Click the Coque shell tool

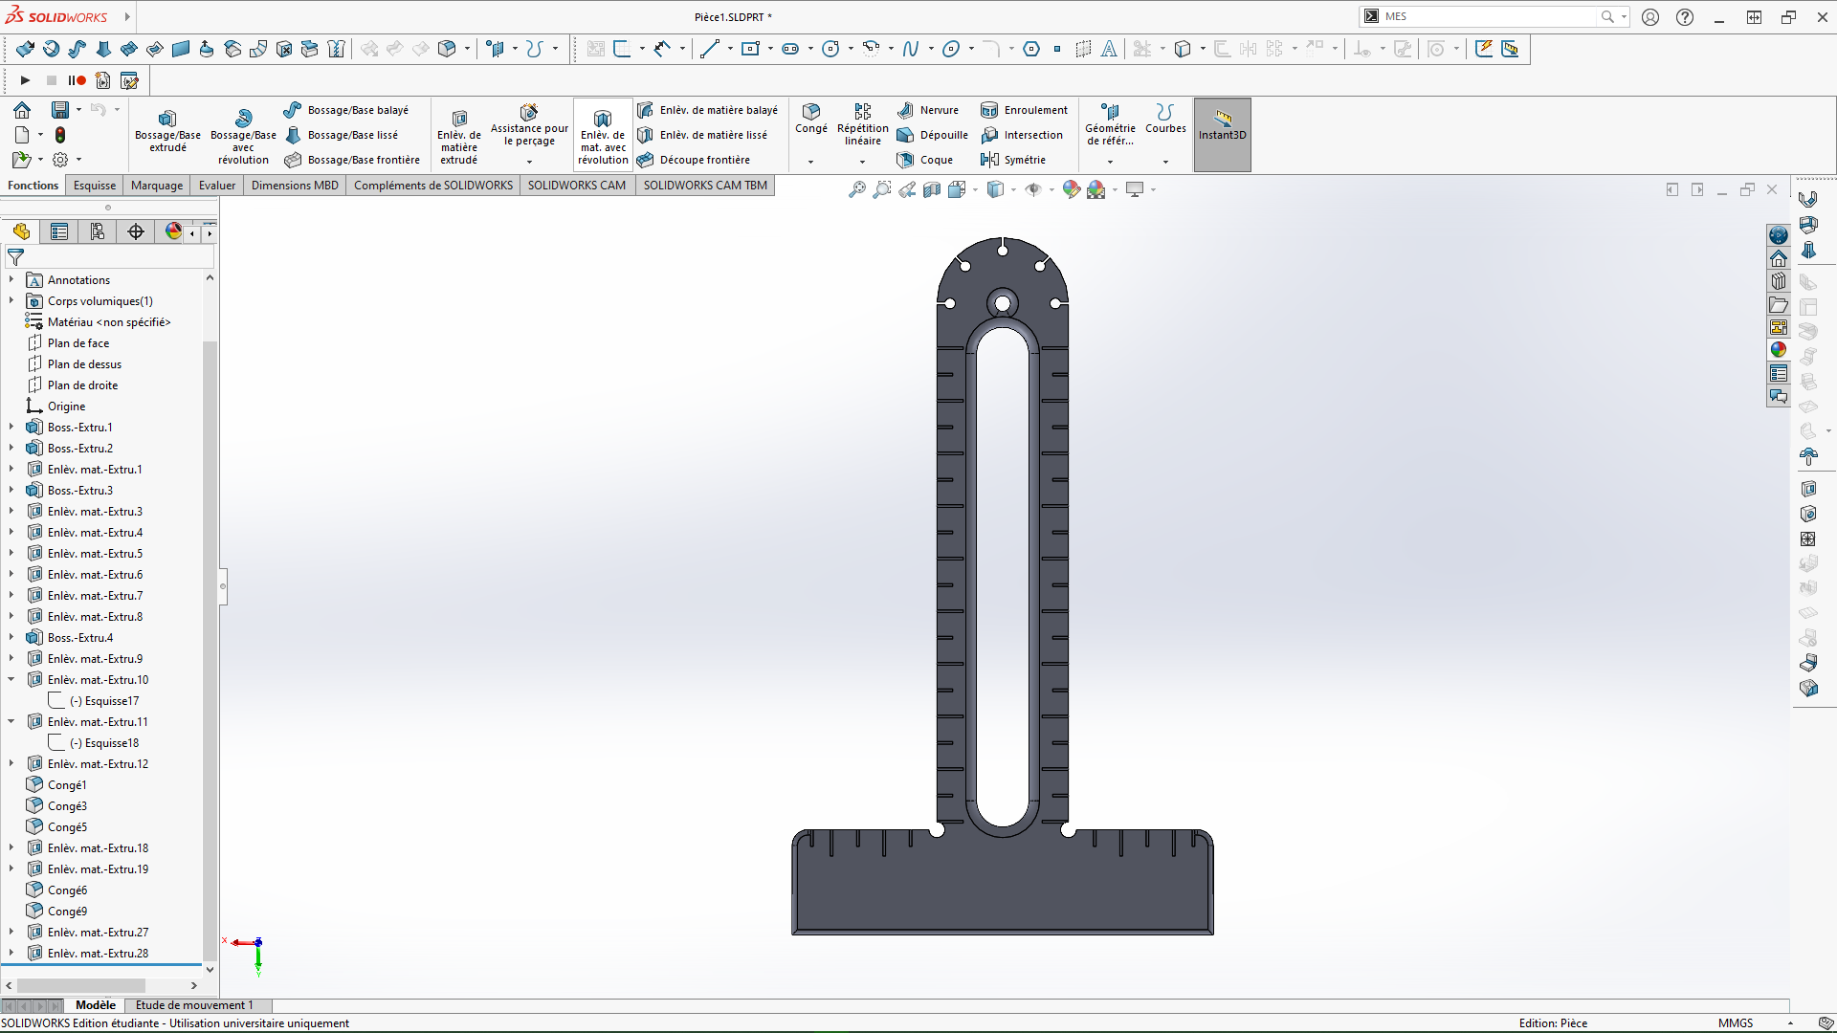925,160
